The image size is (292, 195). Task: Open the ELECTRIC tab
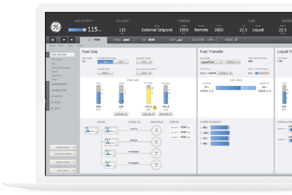[x=203, y=40]
